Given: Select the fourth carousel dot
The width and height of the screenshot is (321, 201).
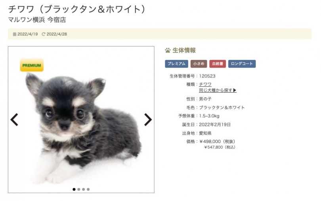Looking at the screenshot, I should 88,189.
